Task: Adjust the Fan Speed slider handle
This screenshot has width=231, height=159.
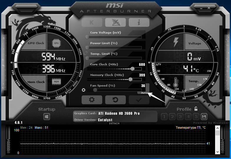Action: coord(95,90)
